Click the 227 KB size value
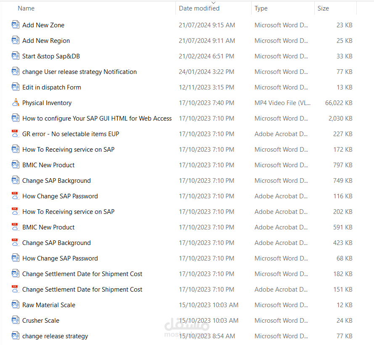 pos(343,134)
